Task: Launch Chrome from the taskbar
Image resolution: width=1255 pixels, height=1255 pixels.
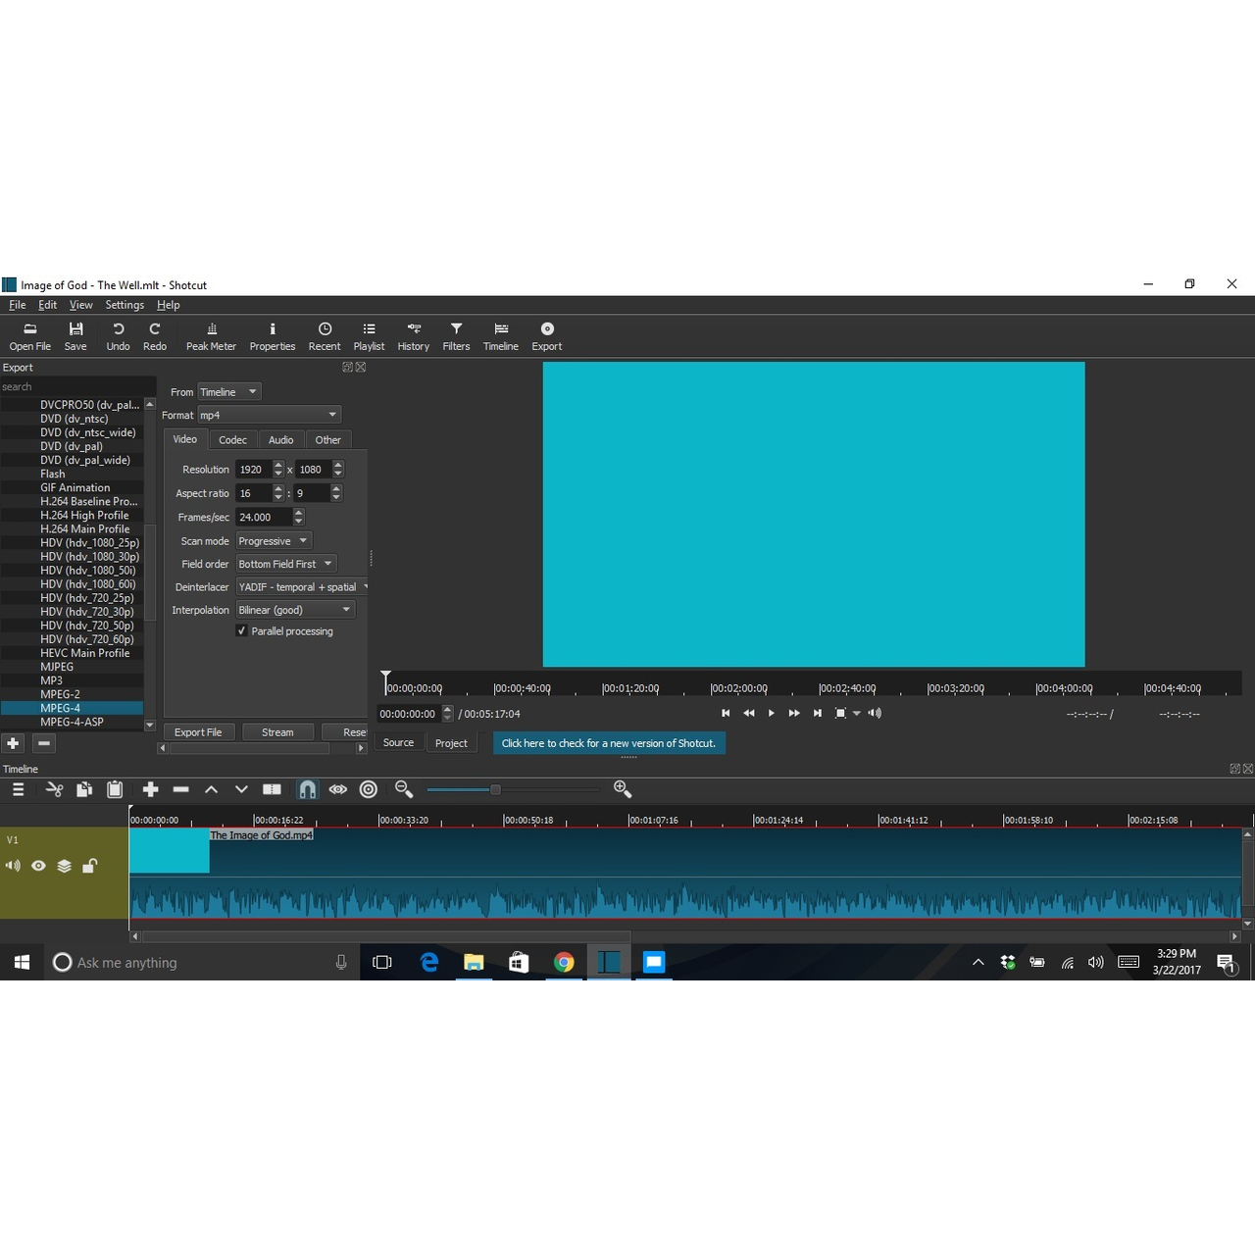Action: point(564,962)
